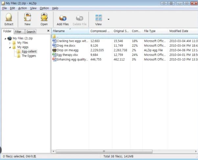Collapse the My eggs folder node
The width and height of the screenshot is (198, 160).
10,48
